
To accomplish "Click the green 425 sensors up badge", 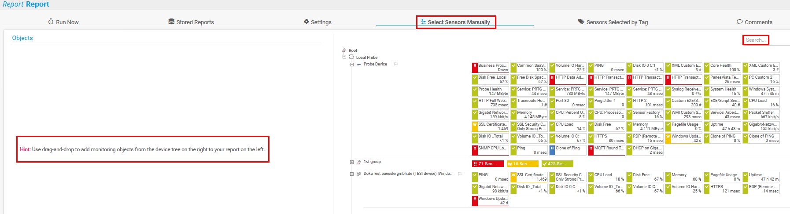I will click(557, 164).
